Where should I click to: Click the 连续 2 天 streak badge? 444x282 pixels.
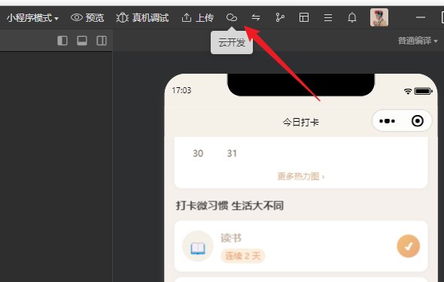coord(242,256)
